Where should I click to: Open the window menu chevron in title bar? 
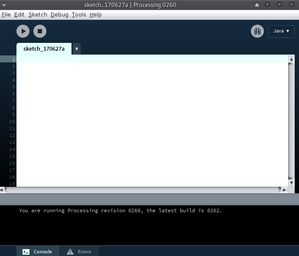pos(4,5)
